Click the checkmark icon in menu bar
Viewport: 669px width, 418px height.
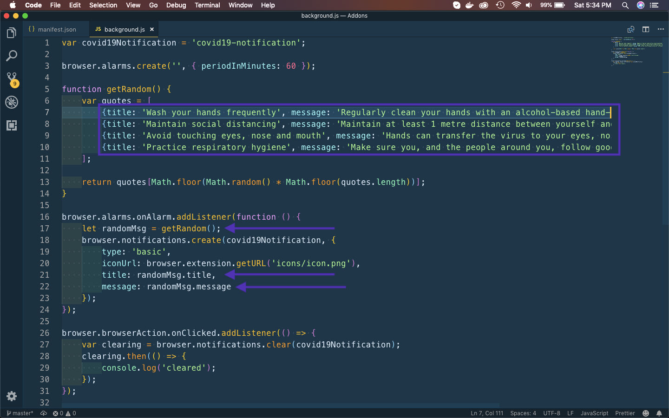(457, 5)
